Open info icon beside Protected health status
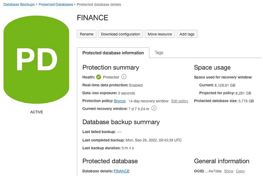Screen dimensions: 263x176 click(x=124, y=77)
